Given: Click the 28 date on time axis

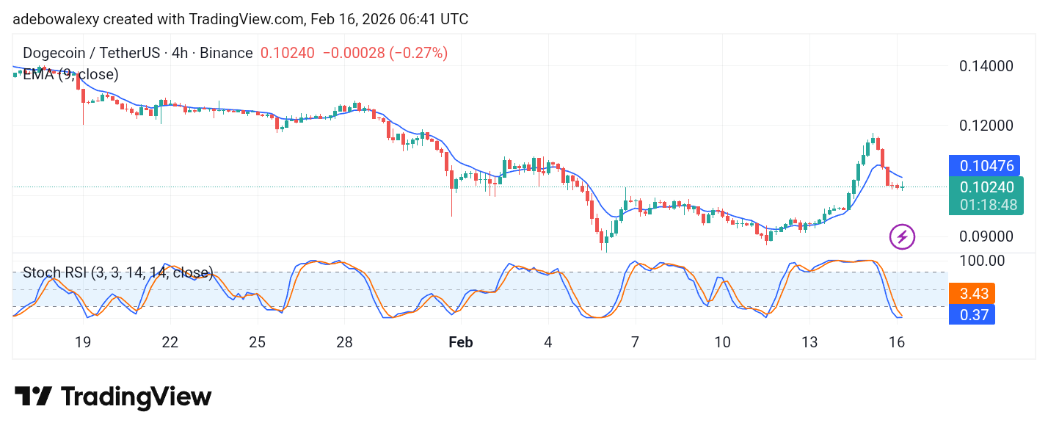Looking at the screenshot, I should click(344, 342).
